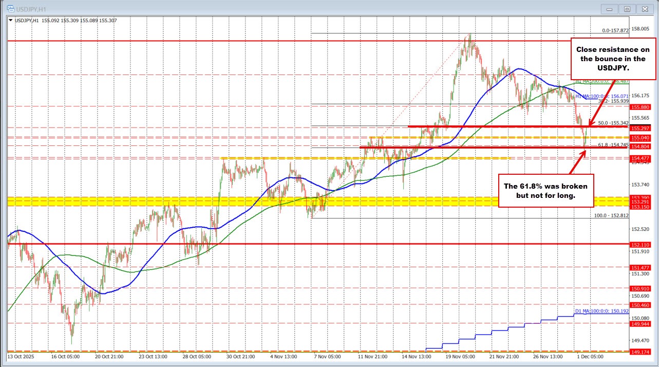This screenshot has width=659, height=367.
Task: Click the restore window button on the USDJPY chart
Action: (x=627, y=9)
